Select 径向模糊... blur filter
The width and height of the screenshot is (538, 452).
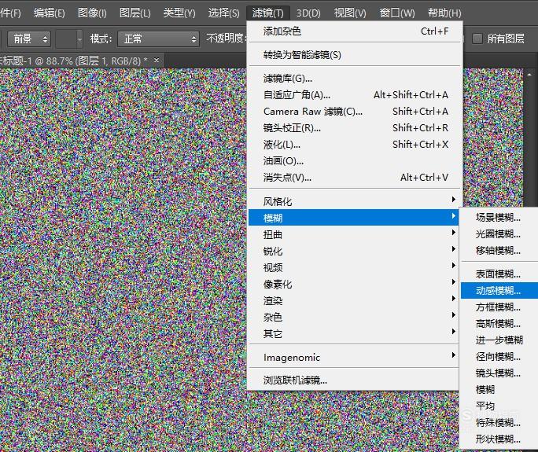499,356
